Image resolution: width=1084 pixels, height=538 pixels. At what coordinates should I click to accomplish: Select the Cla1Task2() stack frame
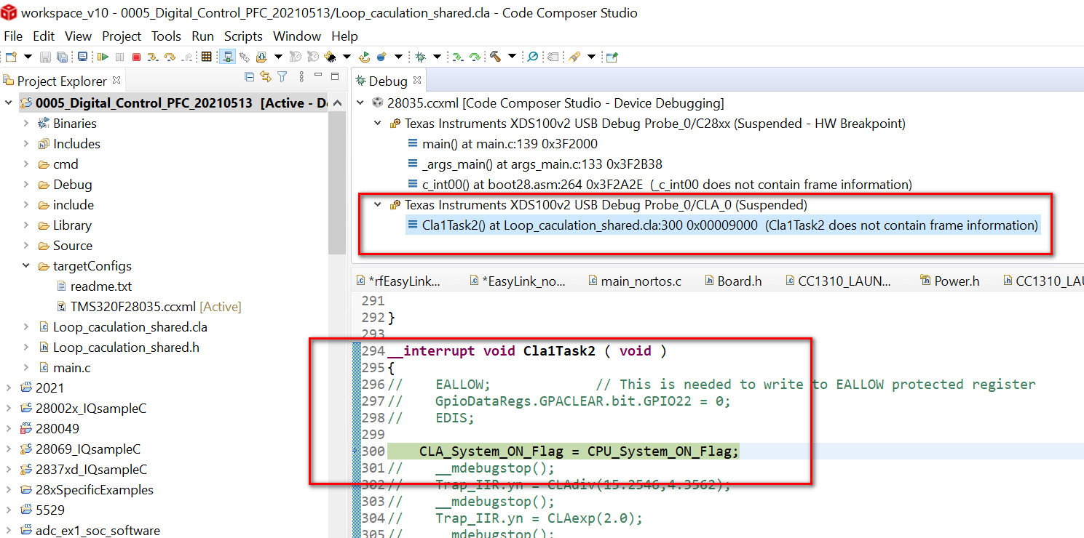(x=722, y=225)
